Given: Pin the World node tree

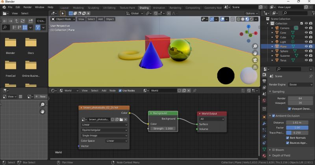Looking at the screenshot, I should [195, 91].
